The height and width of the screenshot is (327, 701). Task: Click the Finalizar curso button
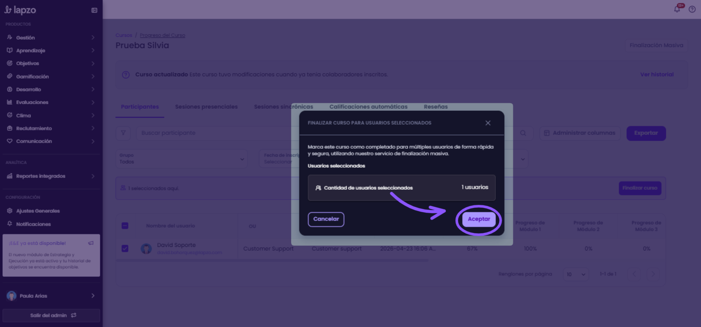tap(640, 188)
